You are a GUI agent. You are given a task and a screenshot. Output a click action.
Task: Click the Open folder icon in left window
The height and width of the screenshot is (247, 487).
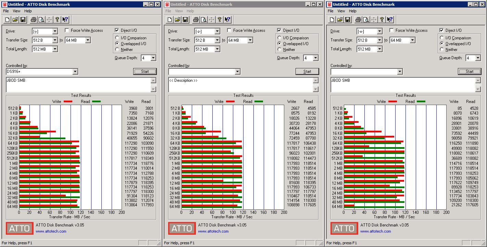pyautogui.click(x=15, y=19)
